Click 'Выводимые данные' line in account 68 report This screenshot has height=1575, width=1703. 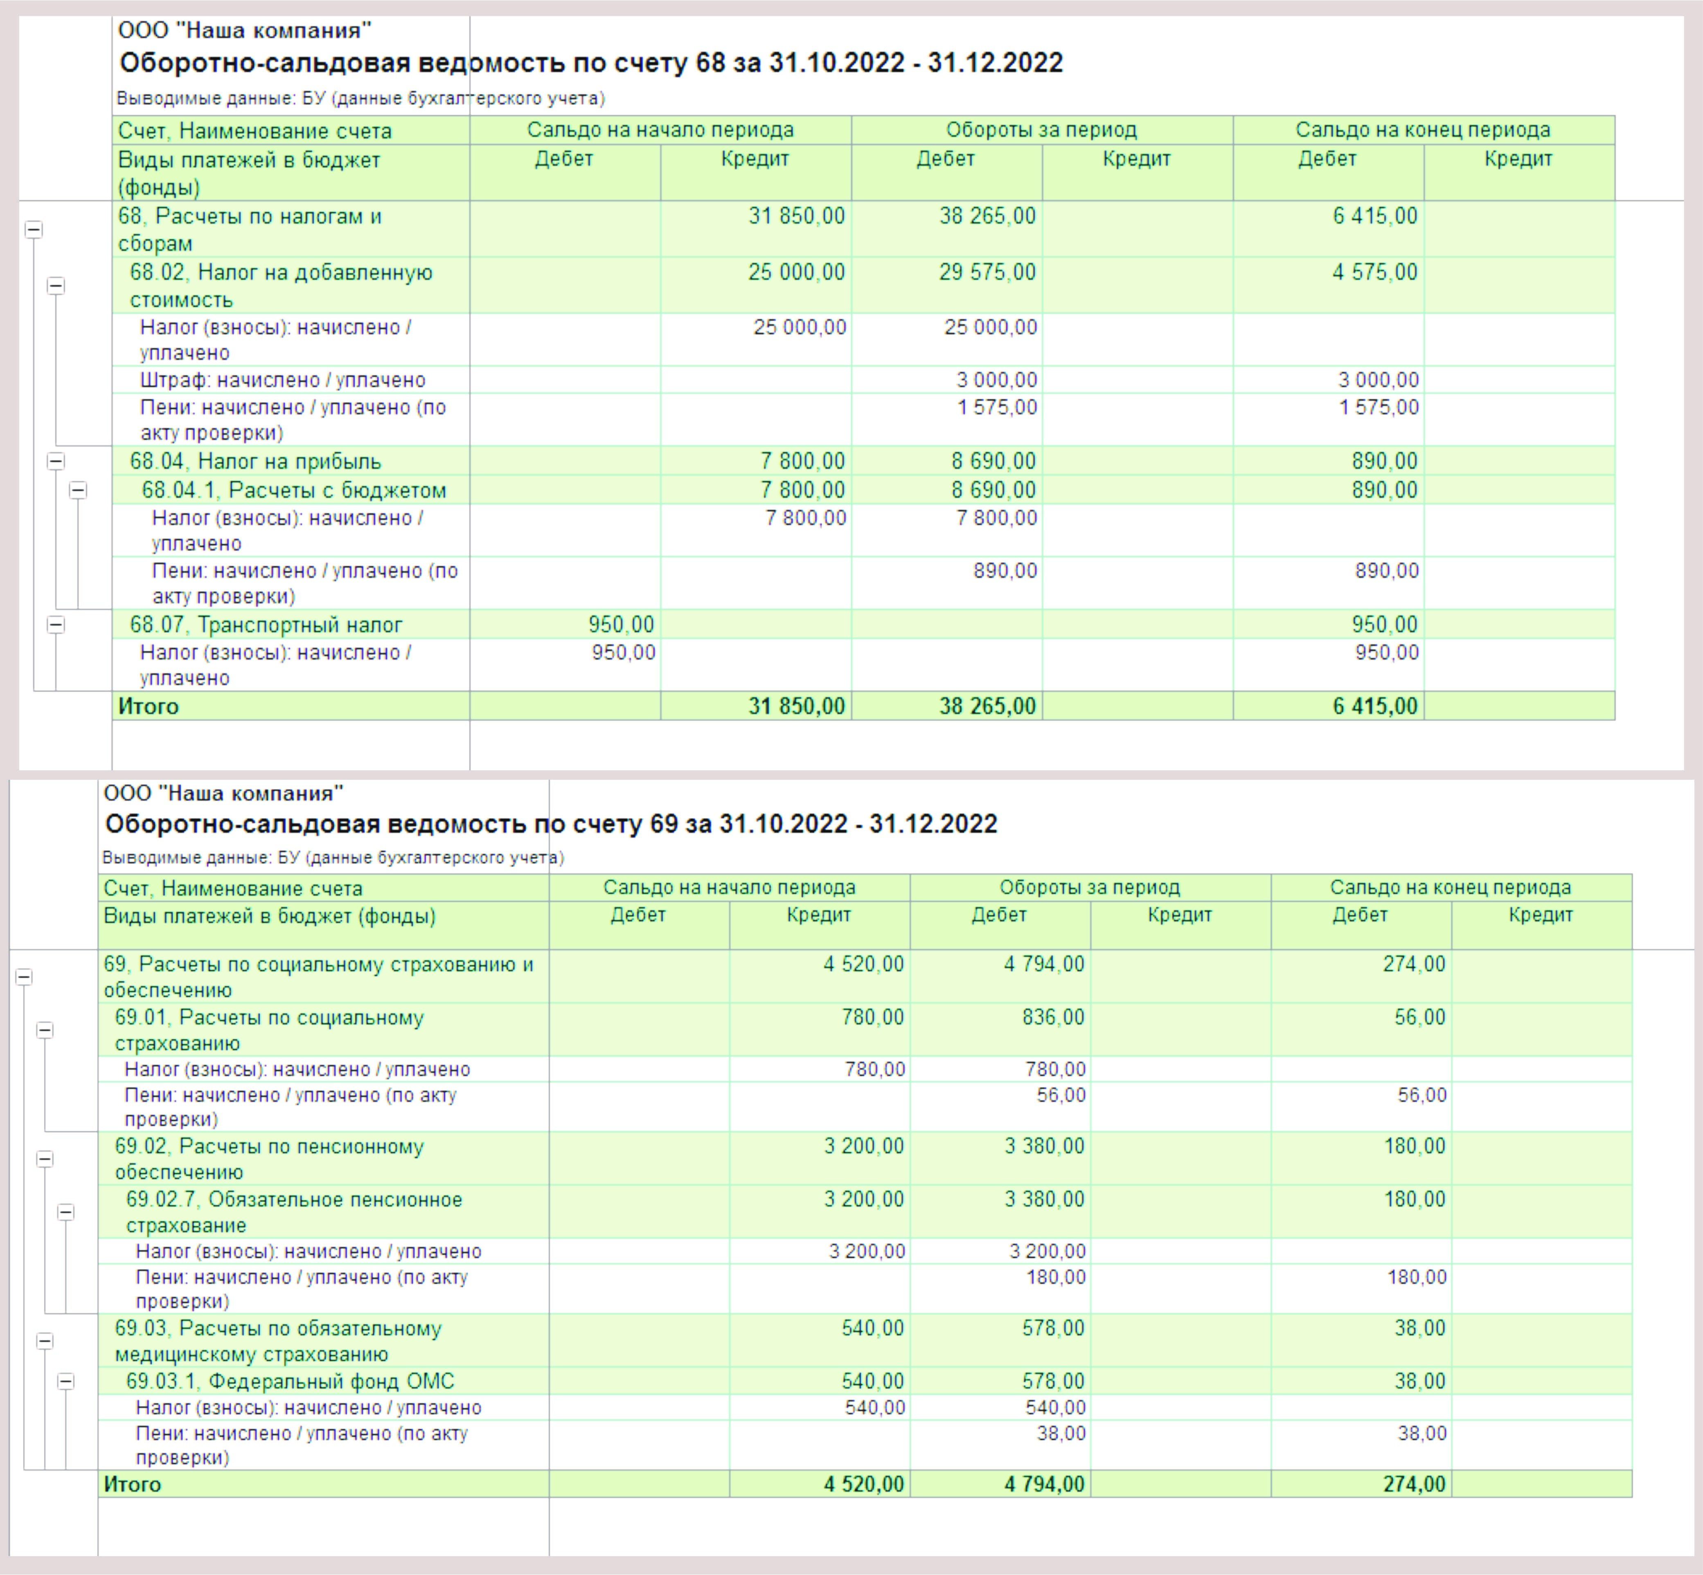[360, 99]
